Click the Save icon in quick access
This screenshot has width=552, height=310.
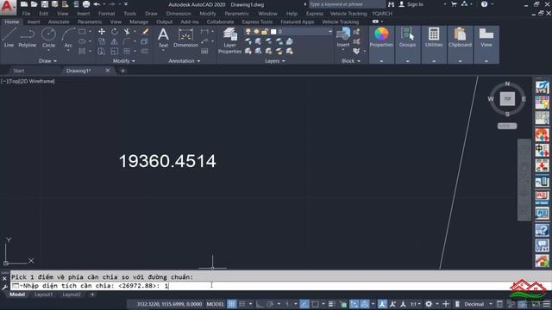pyautogui.click(x=45, y=4)
